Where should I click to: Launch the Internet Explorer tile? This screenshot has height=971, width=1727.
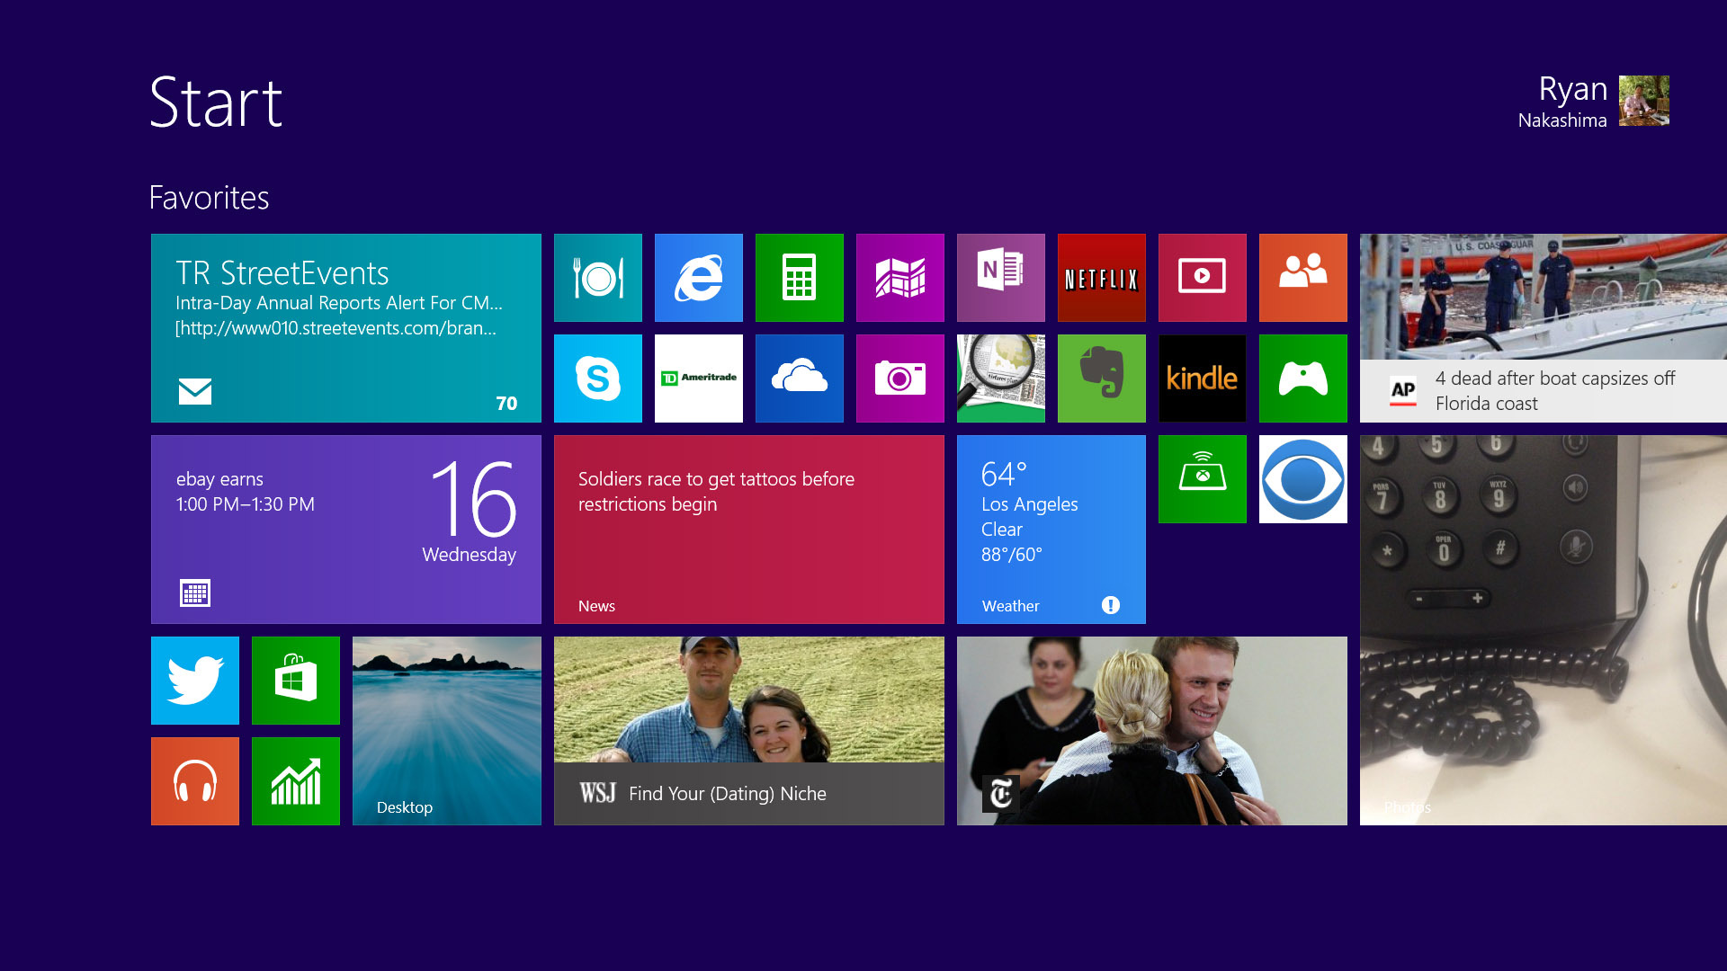(x=698, y=278)
